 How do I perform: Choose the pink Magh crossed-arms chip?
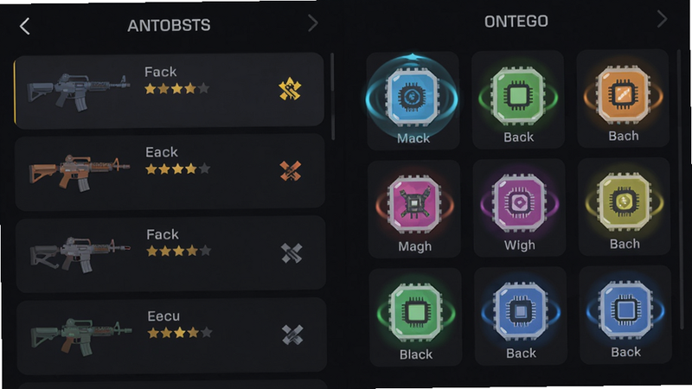tap(414, 204)
